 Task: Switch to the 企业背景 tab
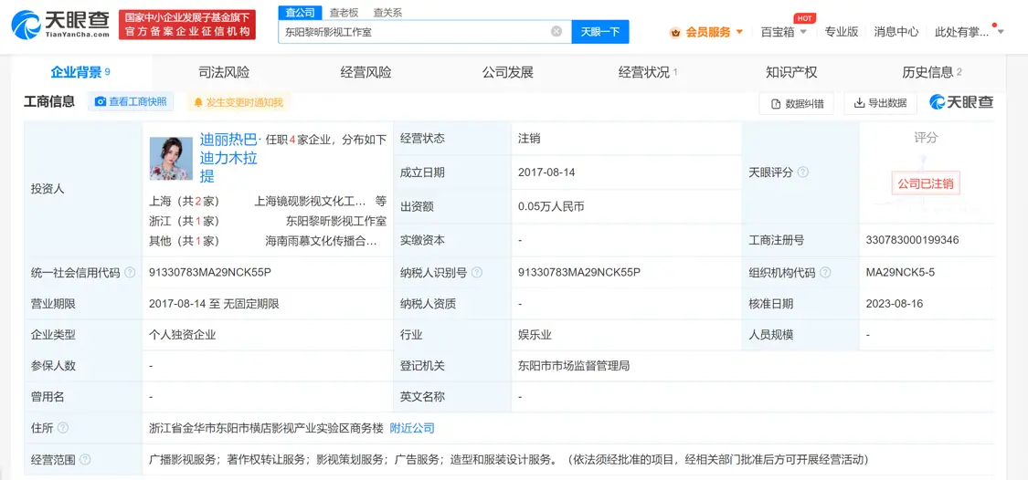tap(80, 72)
